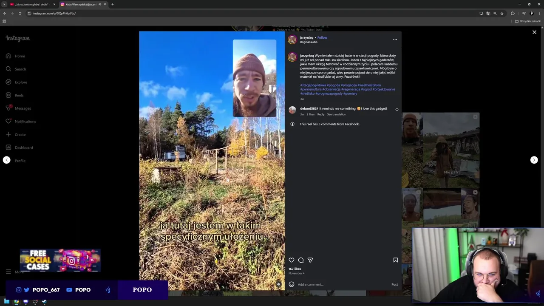Click the #permakultura hashtag

[x=311, y=89]
